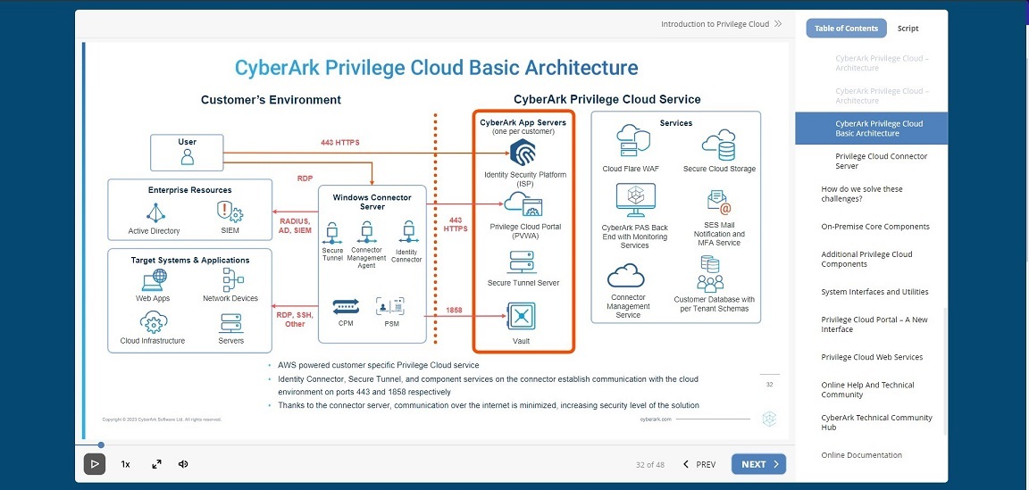Click the 1858 port label

coord(454,310)
